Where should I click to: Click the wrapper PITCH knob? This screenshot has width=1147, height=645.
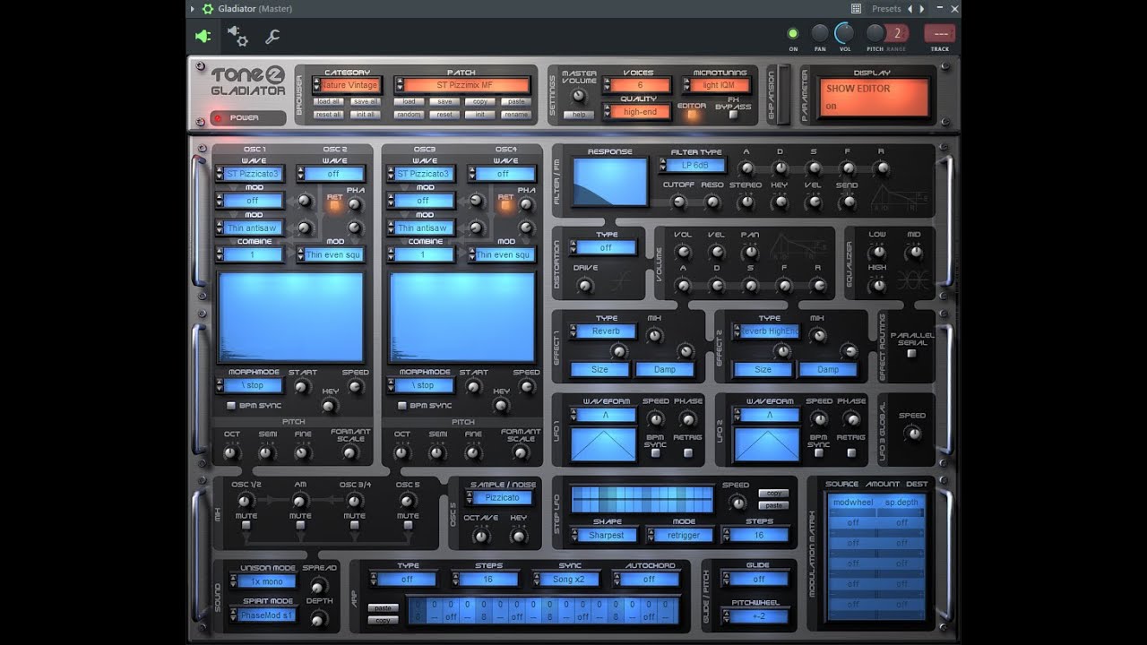(875, 34)
